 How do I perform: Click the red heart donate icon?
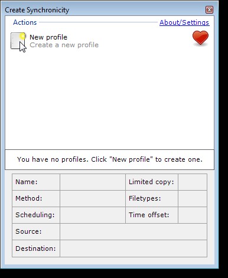tap(200, 38)
